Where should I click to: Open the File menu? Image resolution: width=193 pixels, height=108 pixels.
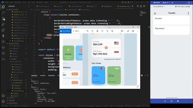point(7,2)
